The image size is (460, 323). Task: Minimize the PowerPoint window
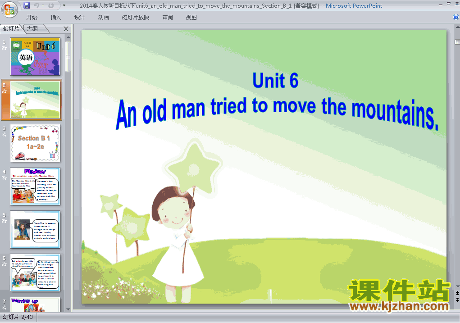click(x=441, y=4)
